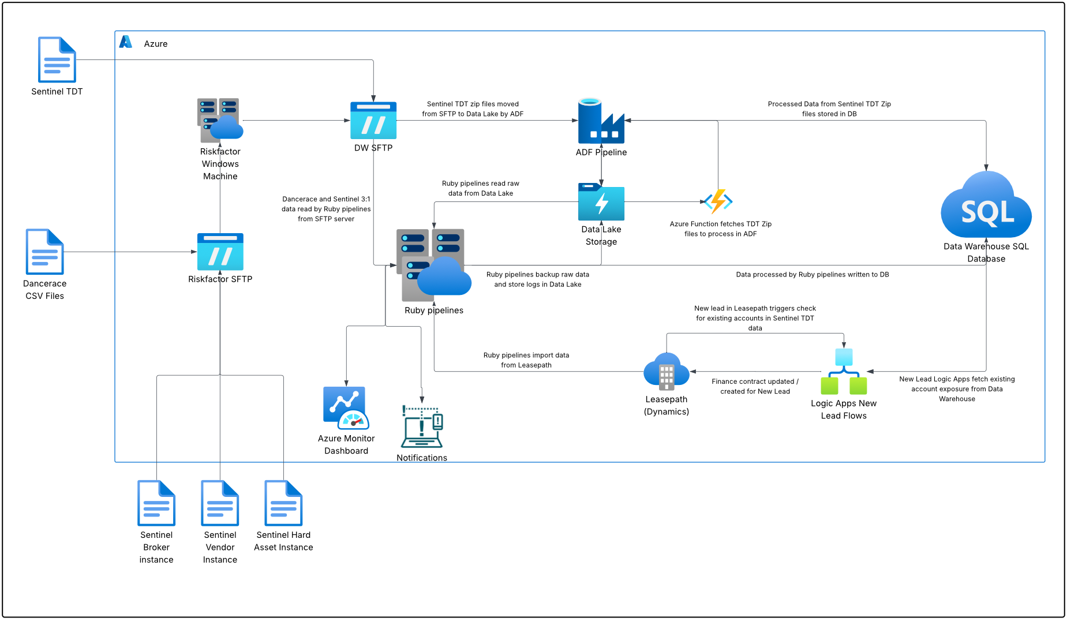Click 'Data processed by Ruby pipelines written to DB' text
1067x621 pixels.
[812, 275]
